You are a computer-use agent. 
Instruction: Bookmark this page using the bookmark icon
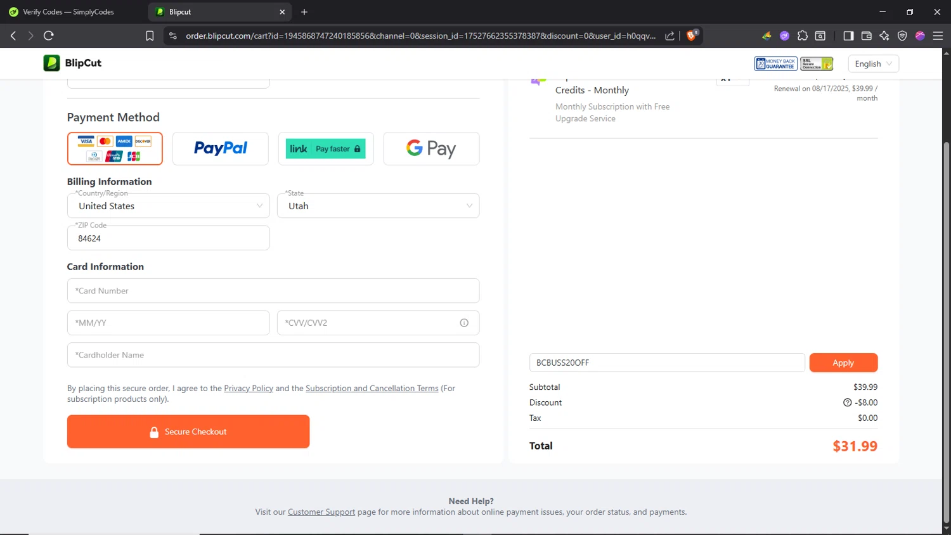pyautogui.click(x=150, y=36)
